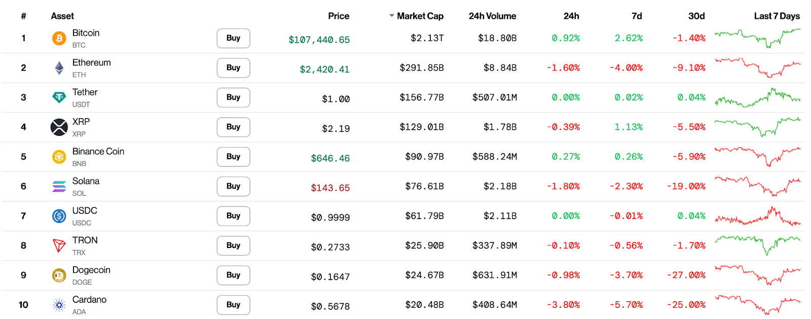The width and height of the screenshot is (811, 319).
Task: Click the Buy button for Solana
Action: tap(233, 186)
